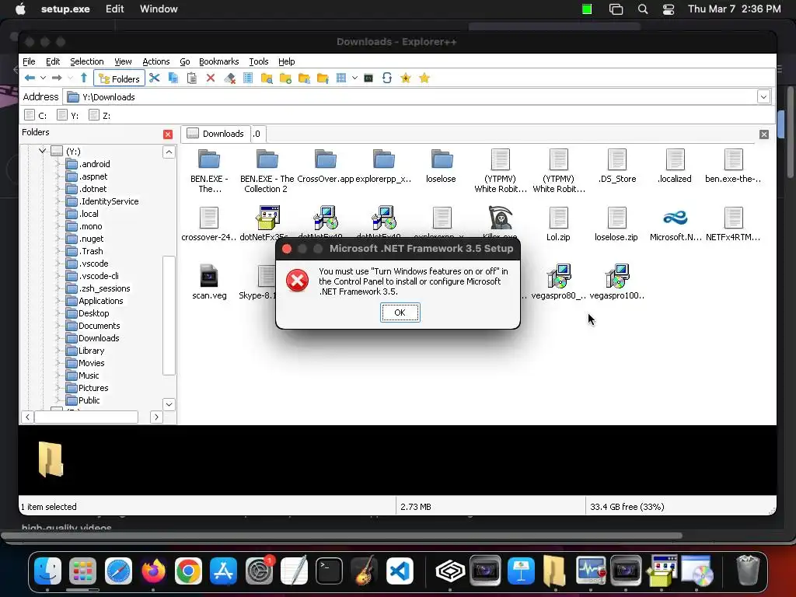Toggle the Folders pane button
This screenshot has width=796, height=597.
119,79
